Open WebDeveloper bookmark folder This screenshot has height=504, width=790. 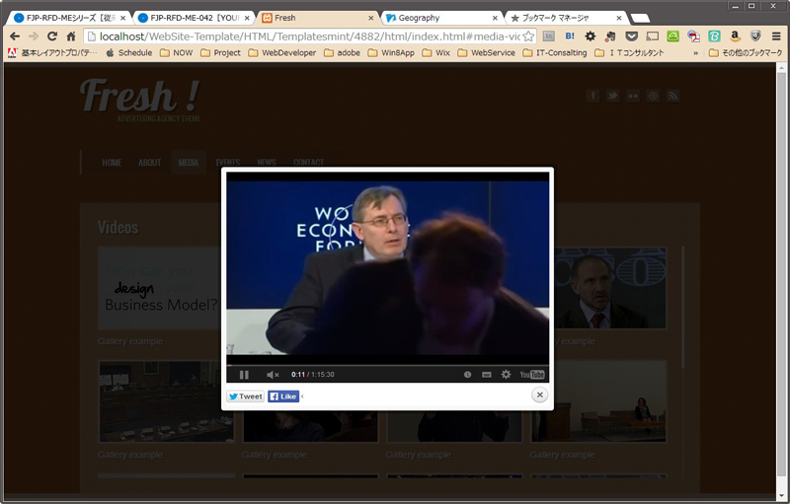point(282,53)
